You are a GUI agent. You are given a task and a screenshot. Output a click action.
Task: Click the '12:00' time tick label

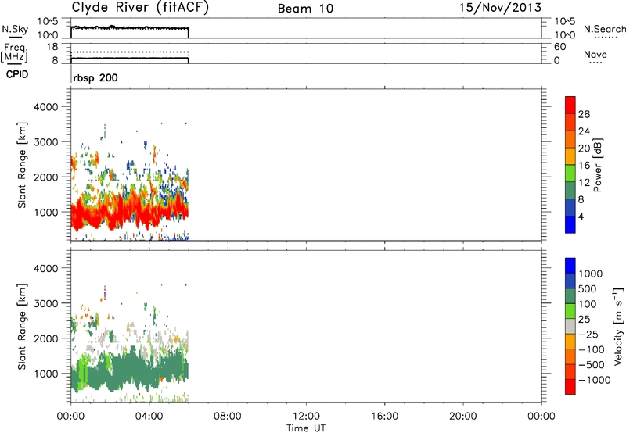pyautogui.click(x=306, y=417)
